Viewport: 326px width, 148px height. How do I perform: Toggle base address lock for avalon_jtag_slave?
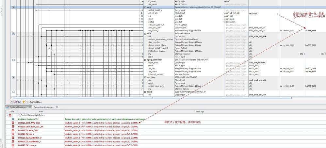tap(281, 86)
